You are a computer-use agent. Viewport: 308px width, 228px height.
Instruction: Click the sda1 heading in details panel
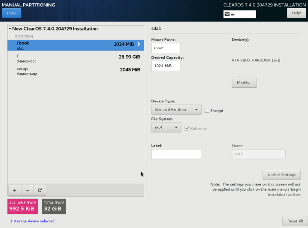(x=156, y=28)
